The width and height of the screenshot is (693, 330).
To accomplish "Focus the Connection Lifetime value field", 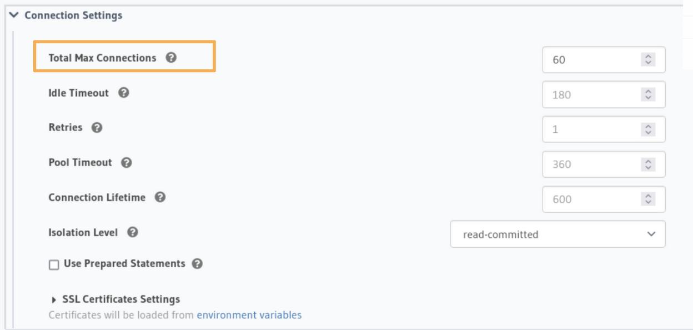I will coord(604,199).
